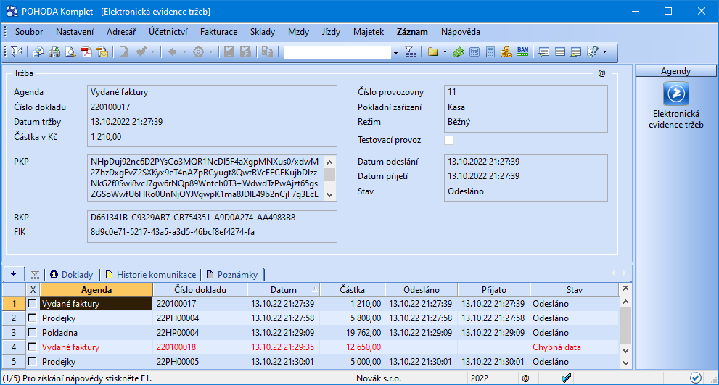Open the Elektronická evidence tržeb agenda icon
719x385 pixels.
pos(676,94)
